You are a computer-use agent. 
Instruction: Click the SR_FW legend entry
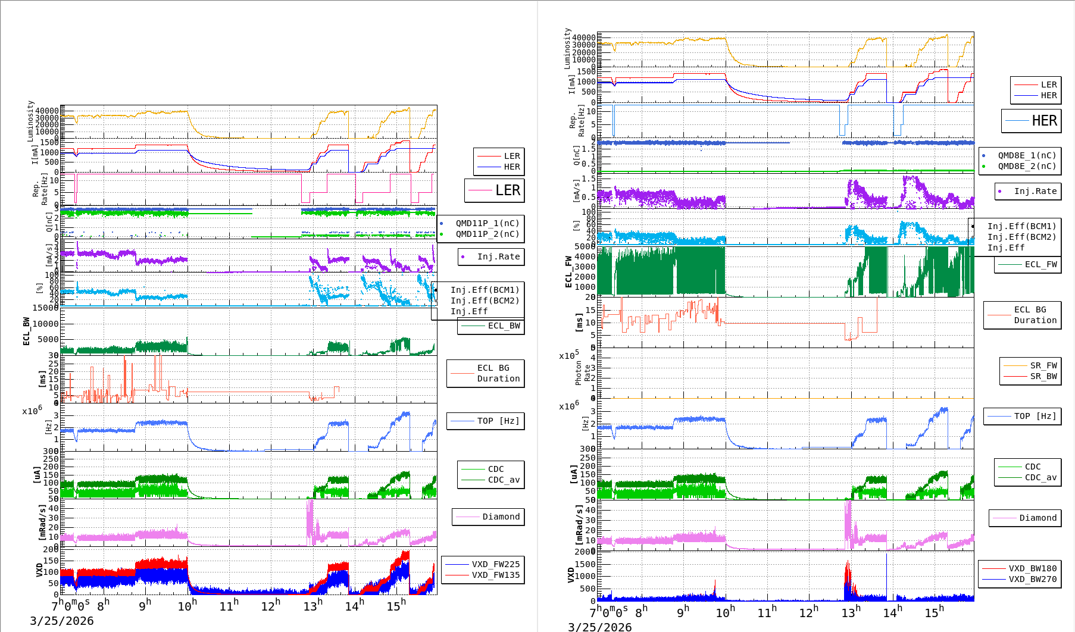1043,365
